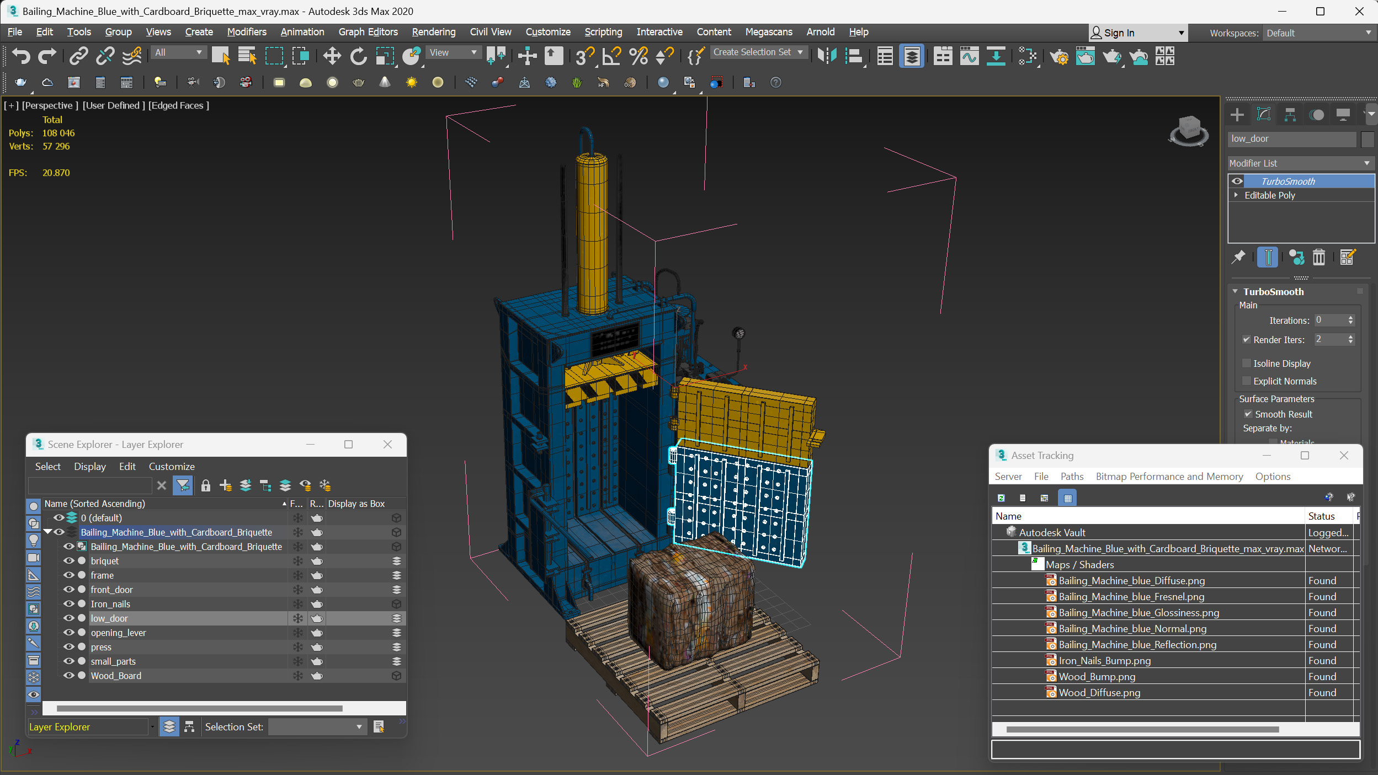Open Customize menu in Scene Explorer
This screenshot has height=775, width=1378.
172,467
